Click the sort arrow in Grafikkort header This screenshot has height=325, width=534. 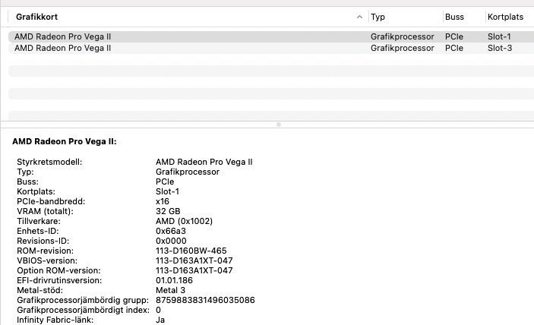pos(359,17)
